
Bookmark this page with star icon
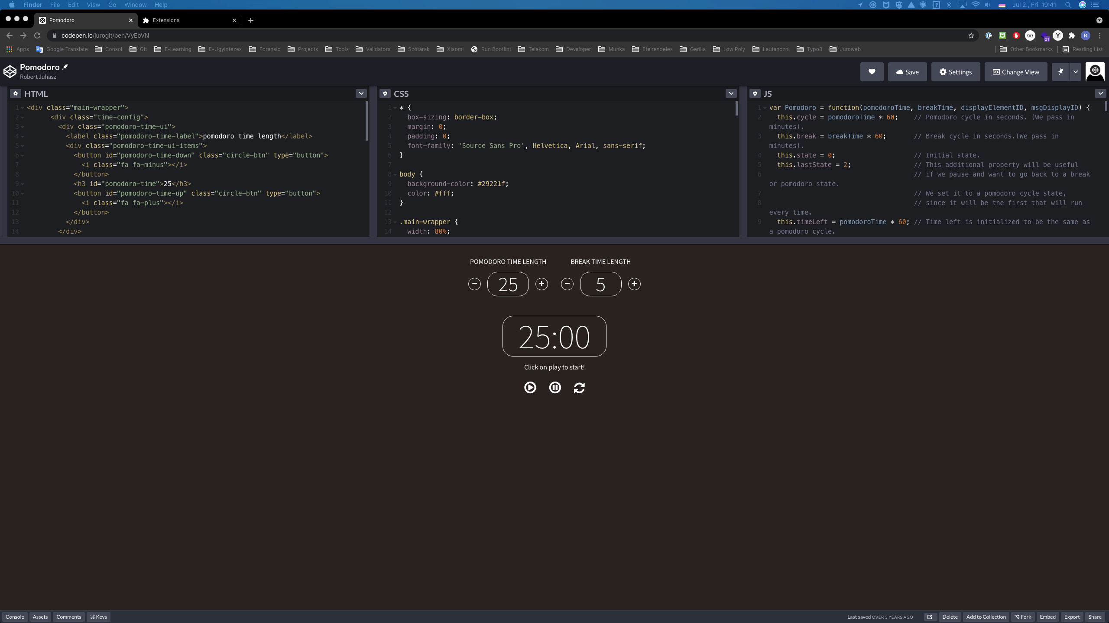971,35
